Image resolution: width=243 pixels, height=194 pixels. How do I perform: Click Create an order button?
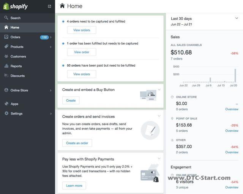[x=77, y=143]
